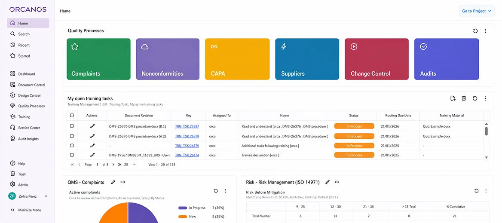The width and height of the screenshot is (502, 223).
Task: Toggle select-all checkbox in table header
Action: [x=72, y=116]
